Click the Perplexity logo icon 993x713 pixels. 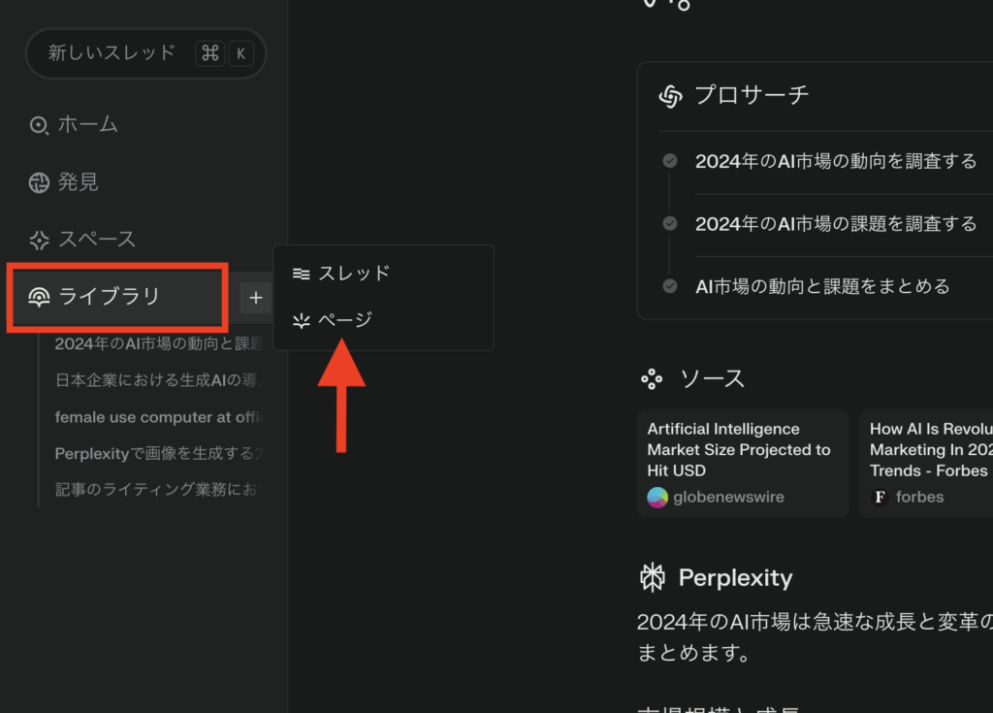point(654,577)
